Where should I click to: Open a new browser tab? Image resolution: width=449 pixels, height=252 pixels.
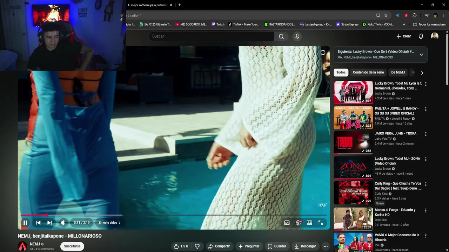click(180, 5)
